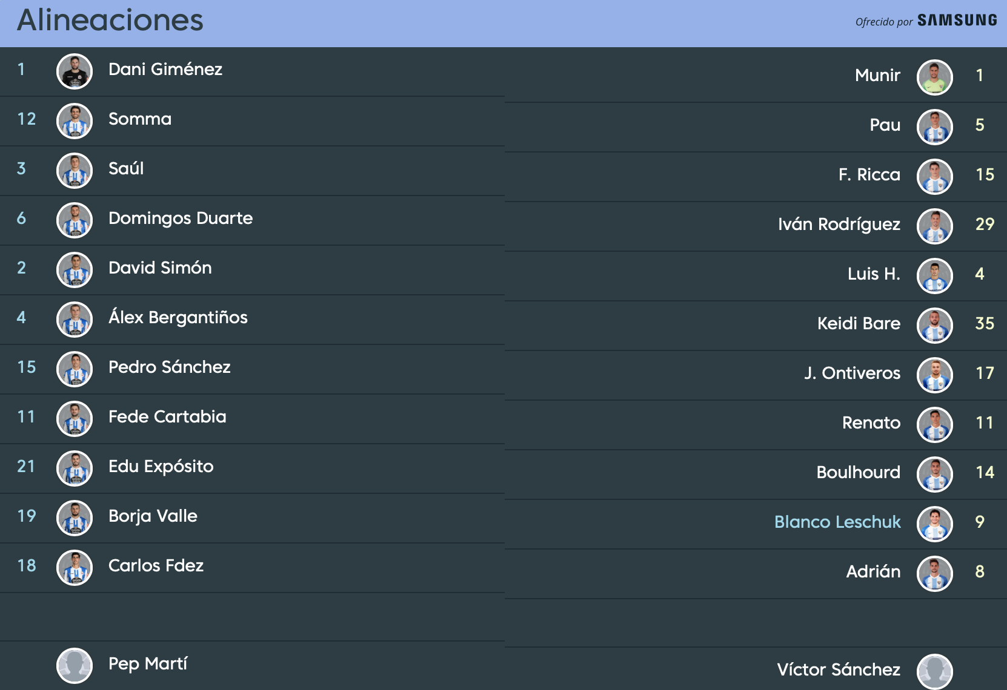Select Somma's player portrait
Image resolution: width=1007 pixels, height=690 pixels.
(75, 121)
